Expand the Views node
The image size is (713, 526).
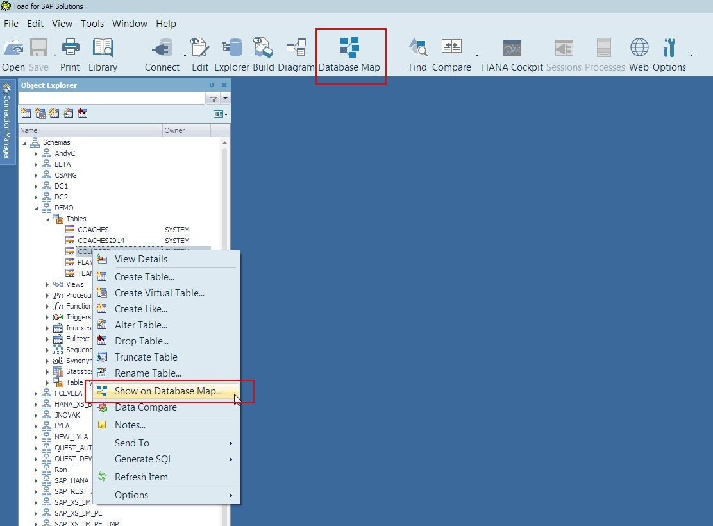pos(47,284)
